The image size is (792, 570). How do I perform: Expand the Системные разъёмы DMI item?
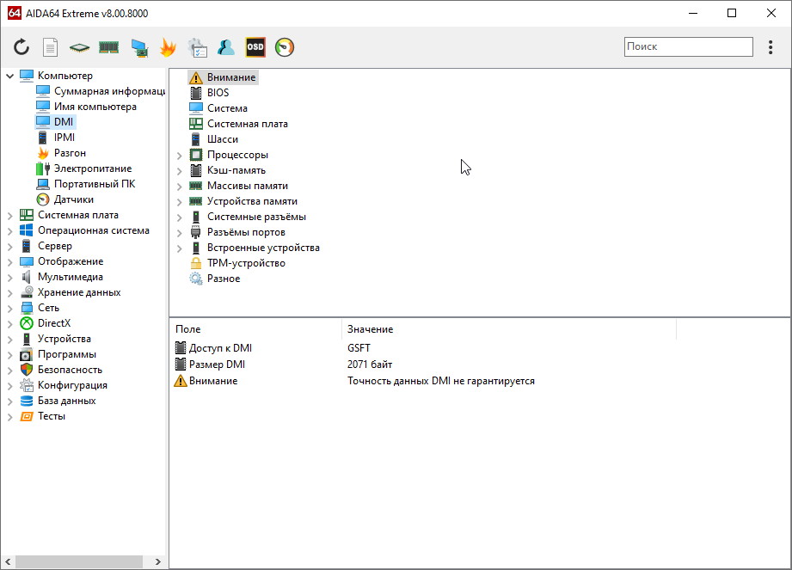pyautogui.click(x=180, y=218)
